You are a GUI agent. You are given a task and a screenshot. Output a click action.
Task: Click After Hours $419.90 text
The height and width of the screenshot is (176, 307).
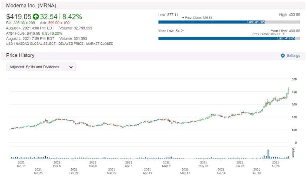(23, 34)
